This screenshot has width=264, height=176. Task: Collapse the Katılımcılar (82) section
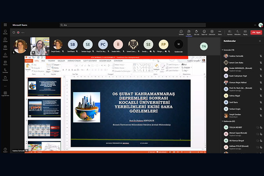pyautogui.click(x=222, y=121)
